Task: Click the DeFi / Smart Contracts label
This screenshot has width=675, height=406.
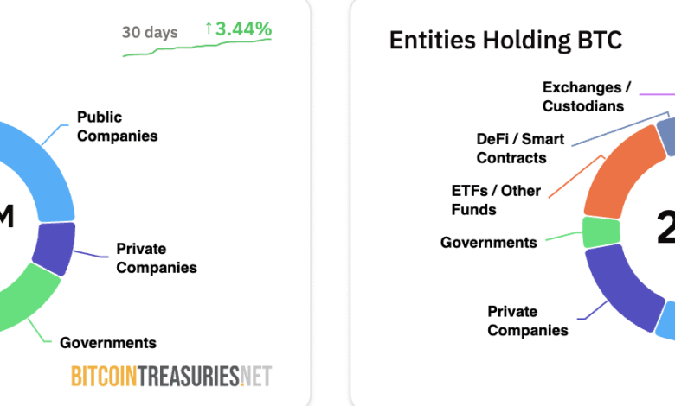Action: click(x=520, y=149)
